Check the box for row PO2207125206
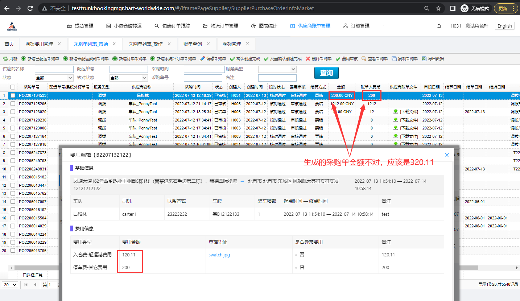Viewport: 520px width, 301px height. pyautogui.click(x=13, y=104)
